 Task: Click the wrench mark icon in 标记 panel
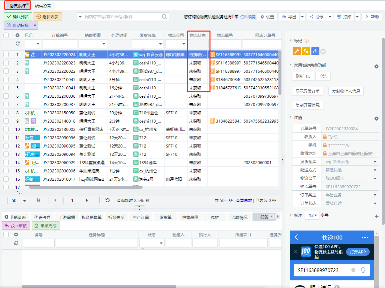pyautogui.click(x=297, y=51)
